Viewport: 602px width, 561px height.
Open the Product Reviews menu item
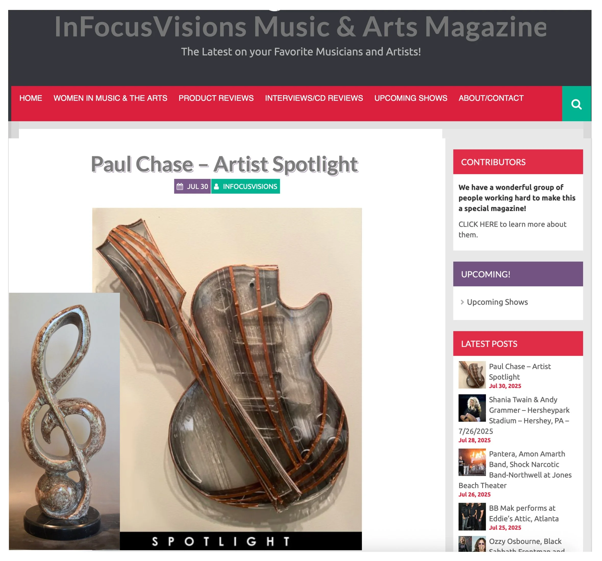(x=216, y=98)
